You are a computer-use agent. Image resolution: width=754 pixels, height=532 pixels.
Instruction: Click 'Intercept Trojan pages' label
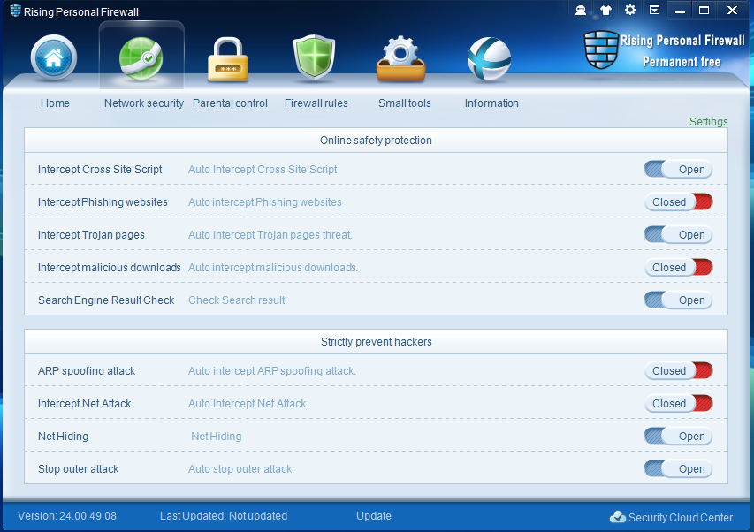tap(91, 234)
